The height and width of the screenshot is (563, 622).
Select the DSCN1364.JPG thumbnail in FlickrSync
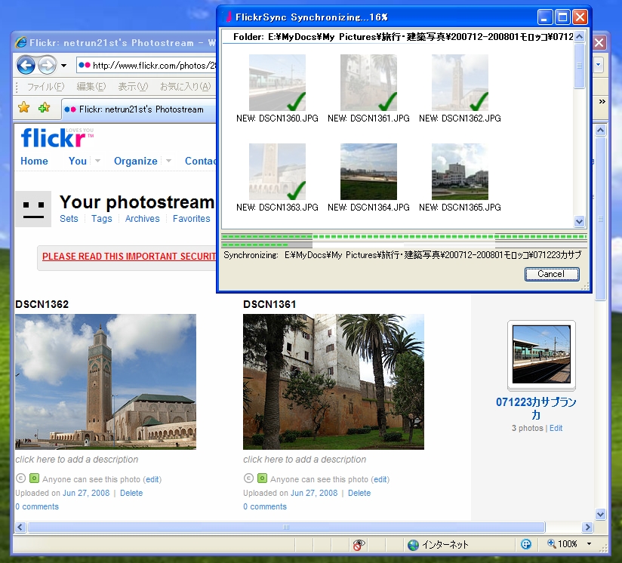tap(368, 171)
